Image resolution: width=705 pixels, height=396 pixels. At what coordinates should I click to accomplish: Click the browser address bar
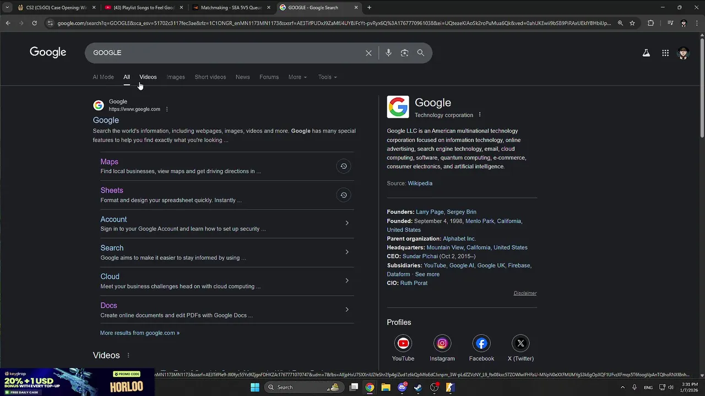(334, 23)
